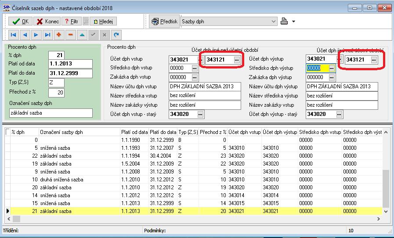Click Konec button
The height and width of the screenshot is (238, 394).
point(47,22)
